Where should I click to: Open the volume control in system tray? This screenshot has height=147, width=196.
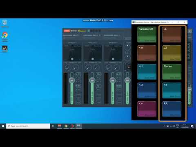174,126
